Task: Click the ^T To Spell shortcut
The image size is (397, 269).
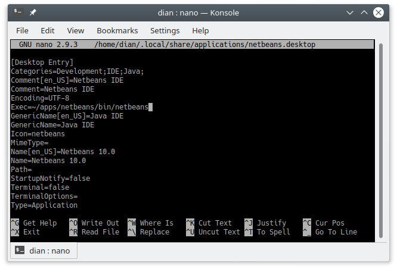Action: 268,232
